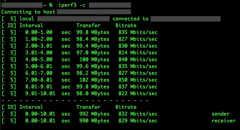The height and width of the screenshot is (130, 240).
Task: Click the 98.4 MBytes transfer value
Action: coord(93,39)
